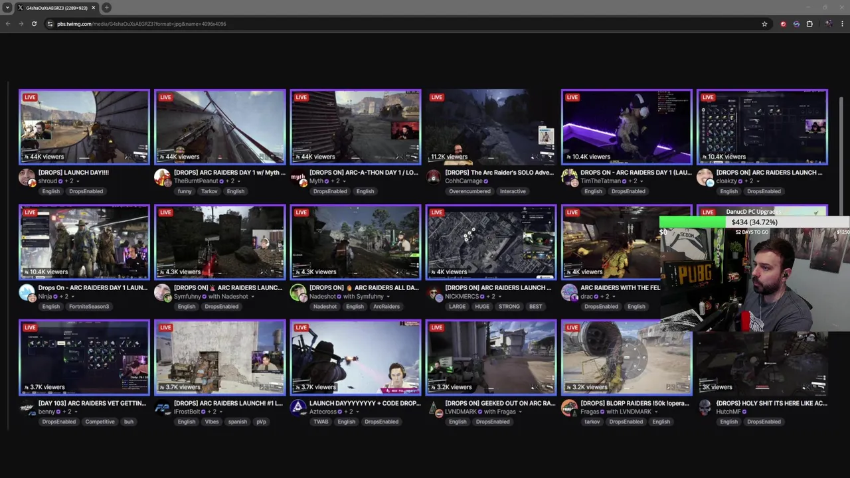Image resolution: width=850 pixels, height=478 pixels.
Task: Click Aztecross channel avatar
Action: click(x=298, y=408)
